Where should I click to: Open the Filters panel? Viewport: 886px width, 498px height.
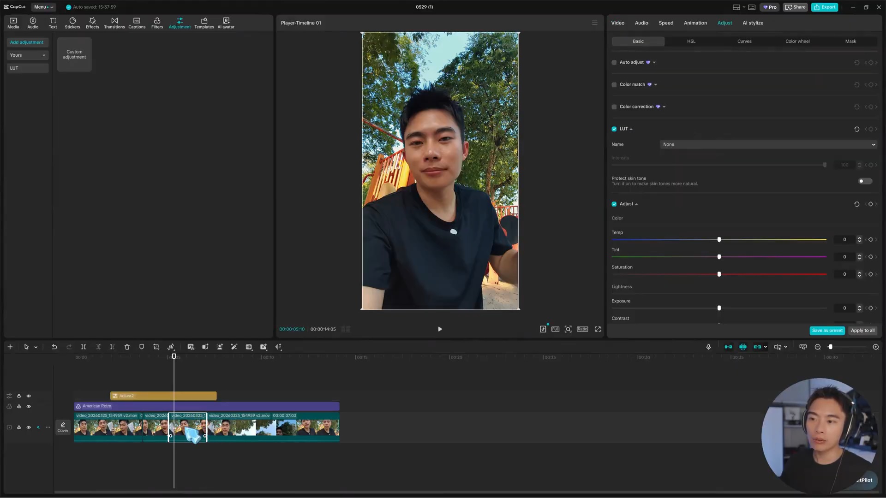(157, 23)
